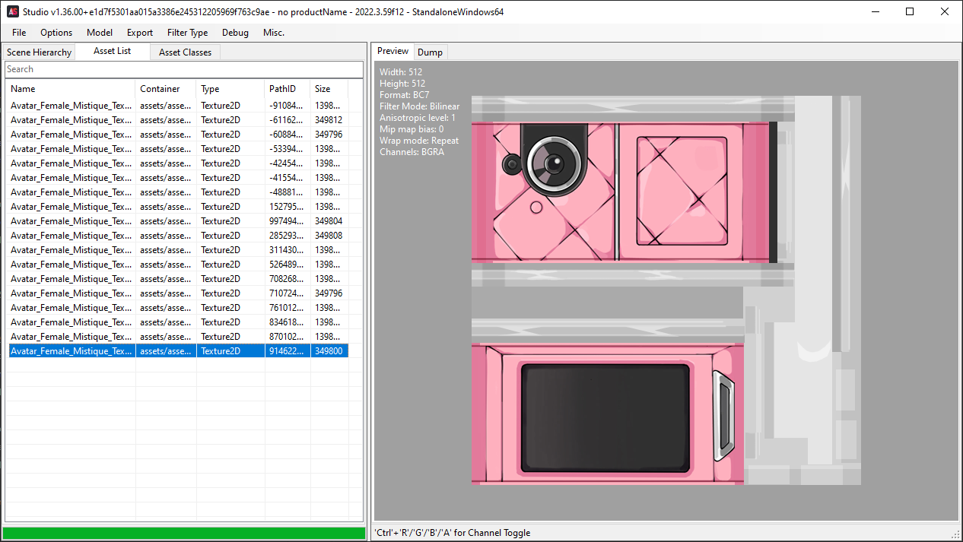The image size is (963, 542).
Task: Open the Filter Type menu
Action: coord(187,33)
